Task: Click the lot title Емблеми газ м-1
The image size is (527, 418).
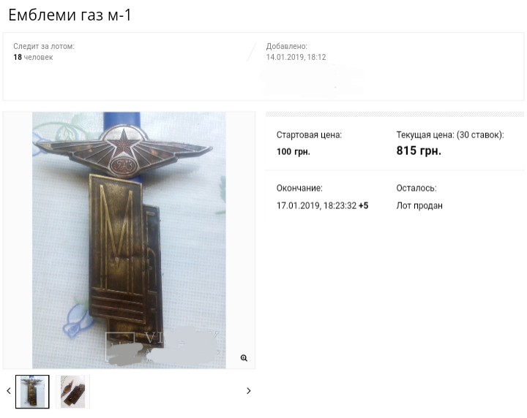Action: 70,15
